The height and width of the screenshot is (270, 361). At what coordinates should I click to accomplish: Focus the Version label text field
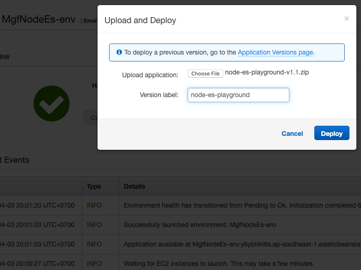point(238,95)
